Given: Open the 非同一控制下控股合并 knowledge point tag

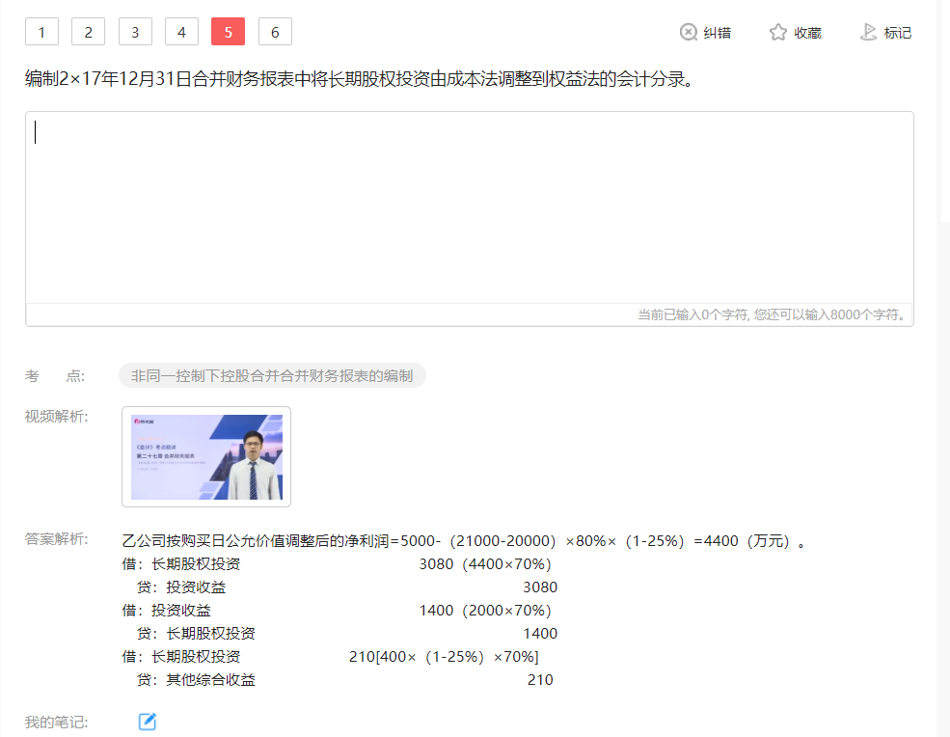Looking at the screenshot, I should coord(272,376).
